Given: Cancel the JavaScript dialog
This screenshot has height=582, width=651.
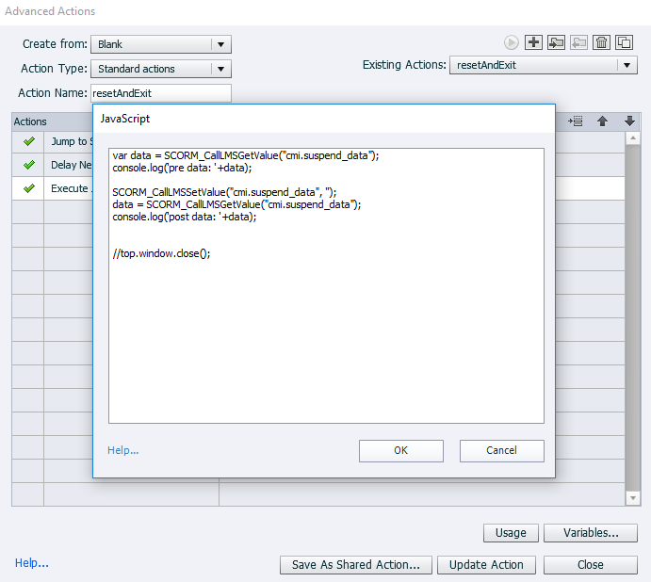Looking at the screenshot, I should 501,450.
